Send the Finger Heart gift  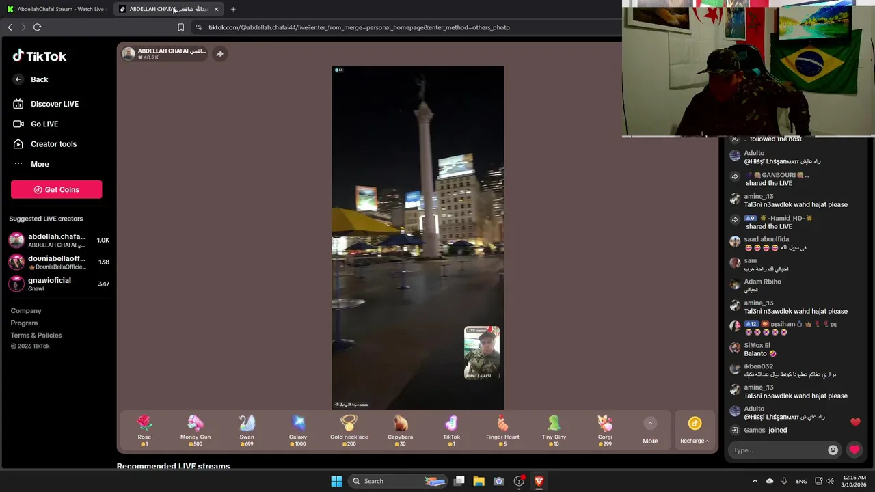502,430
